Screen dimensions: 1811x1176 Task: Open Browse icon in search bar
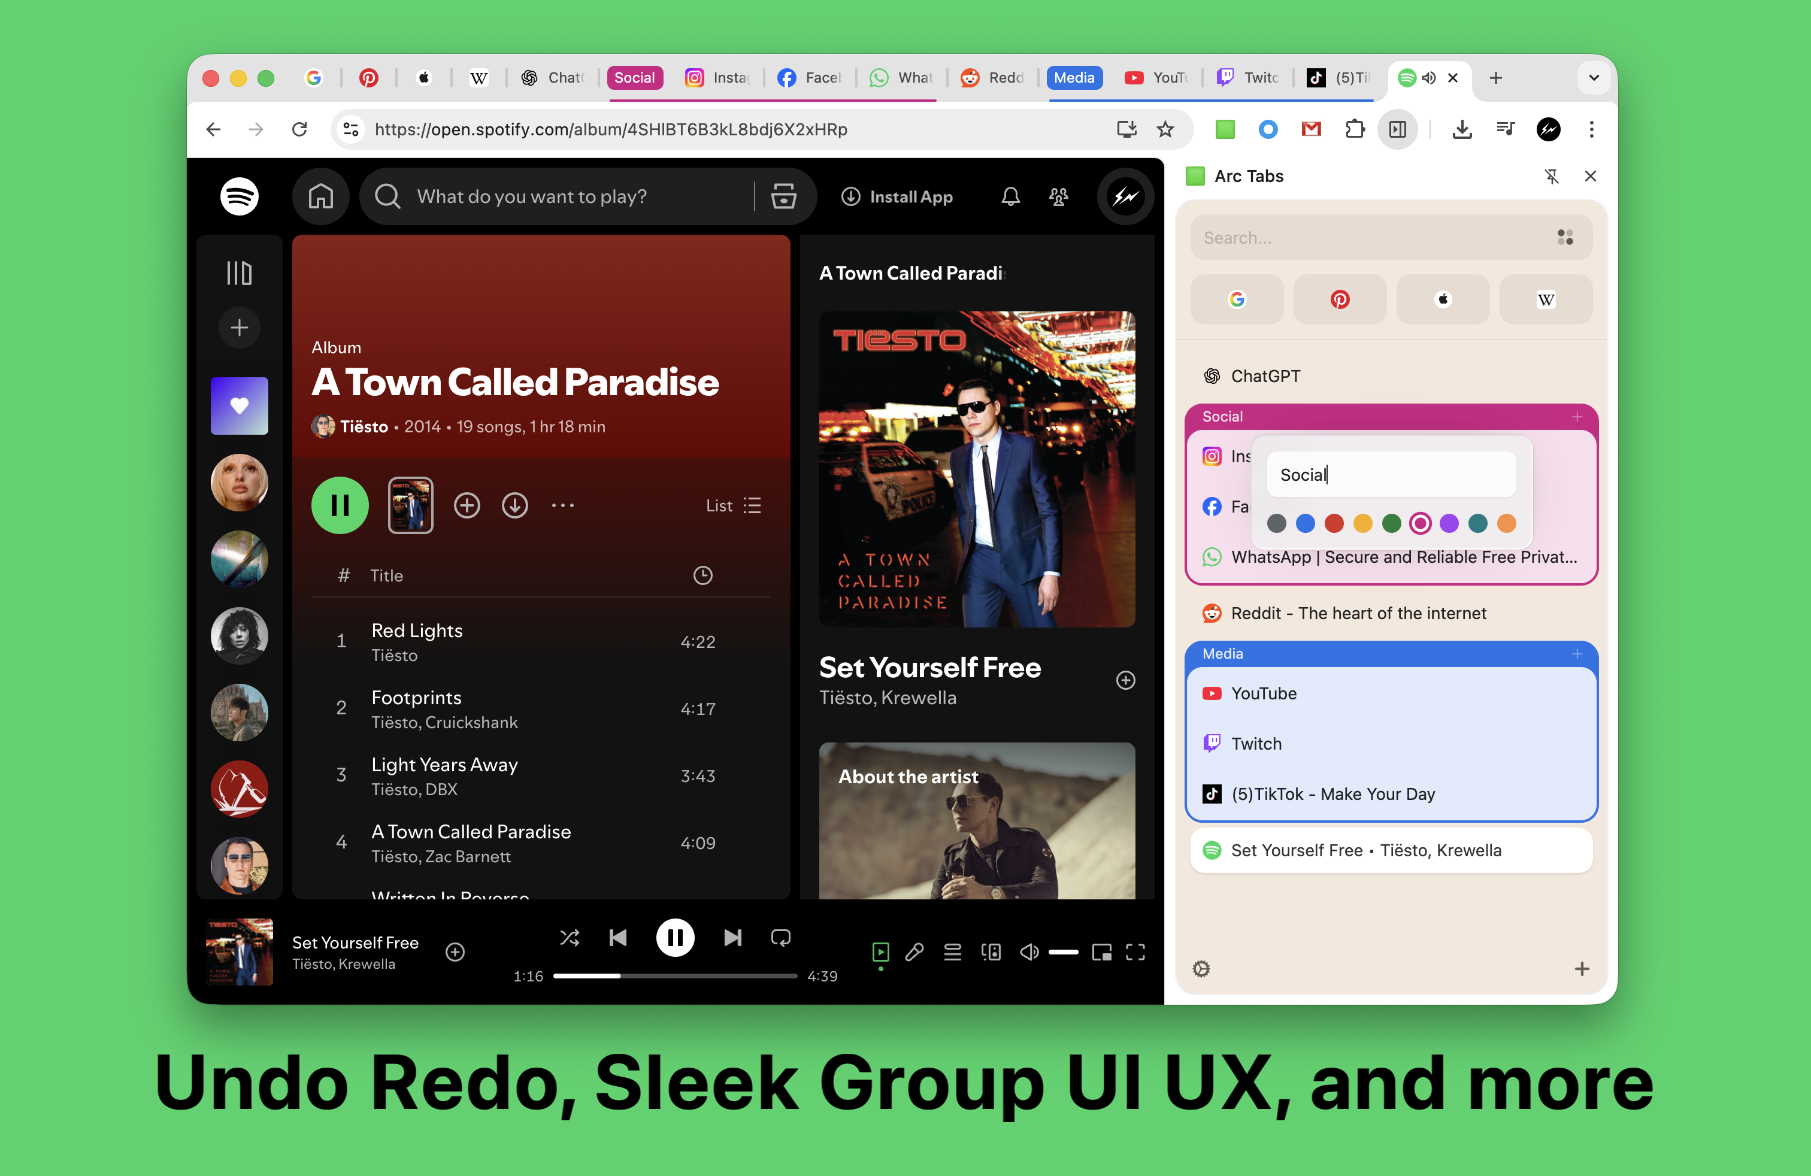tap(783, 196)
